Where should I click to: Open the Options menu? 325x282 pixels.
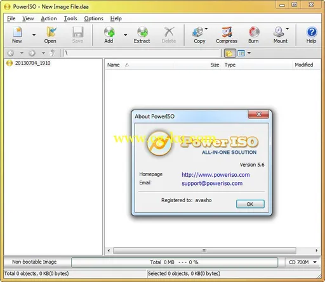(93, 18)
